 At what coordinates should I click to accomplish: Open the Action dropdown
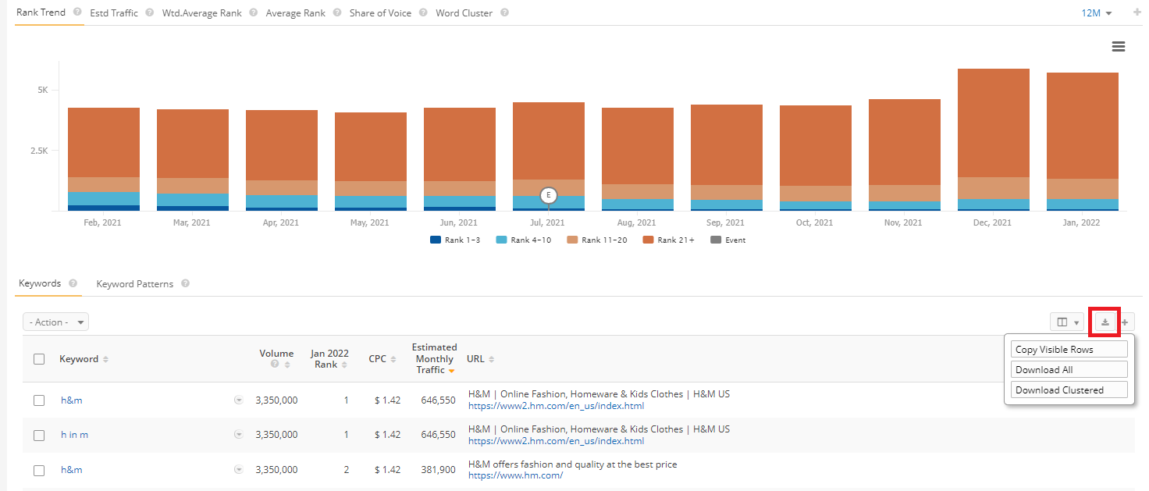pos(56,322)
